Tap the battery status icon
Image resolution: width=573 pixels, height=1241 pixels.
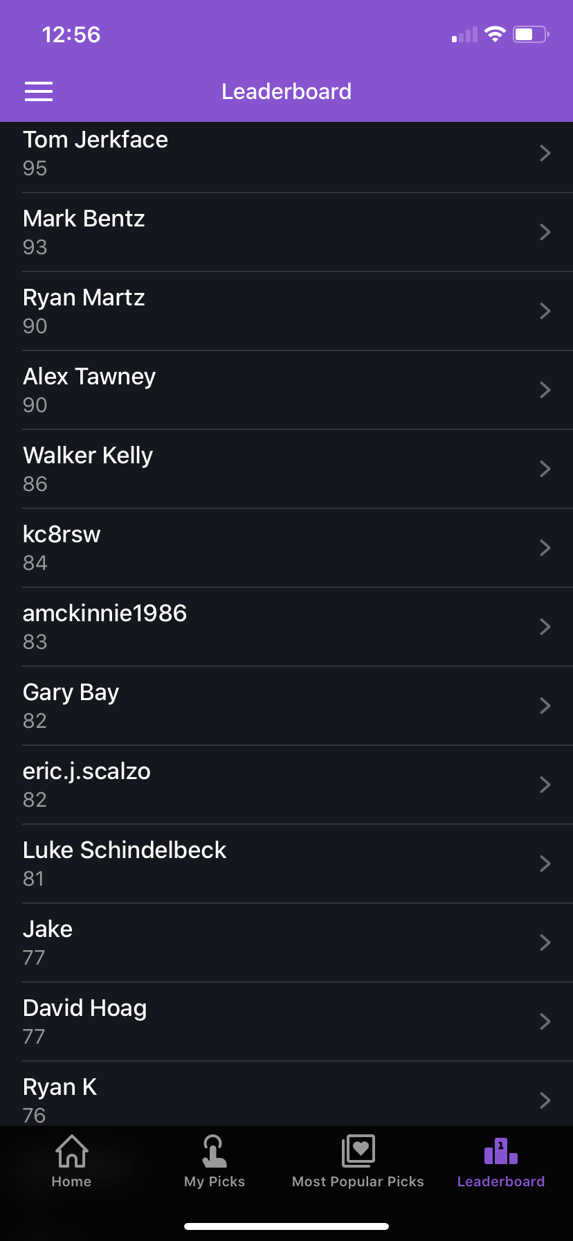(x=531, y=34)
